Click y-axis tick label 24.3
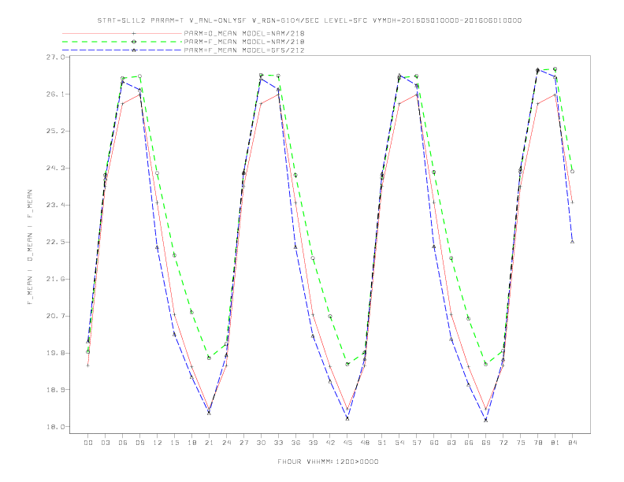Viewport: 624px width, 482px height. point(55,169)
